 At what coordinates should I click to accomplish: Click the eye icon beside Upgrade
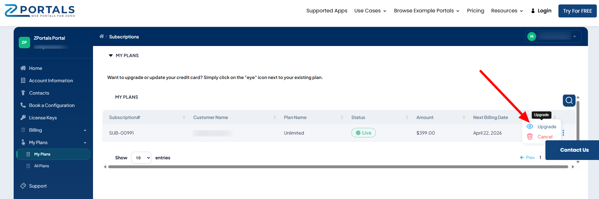[529, 126]
